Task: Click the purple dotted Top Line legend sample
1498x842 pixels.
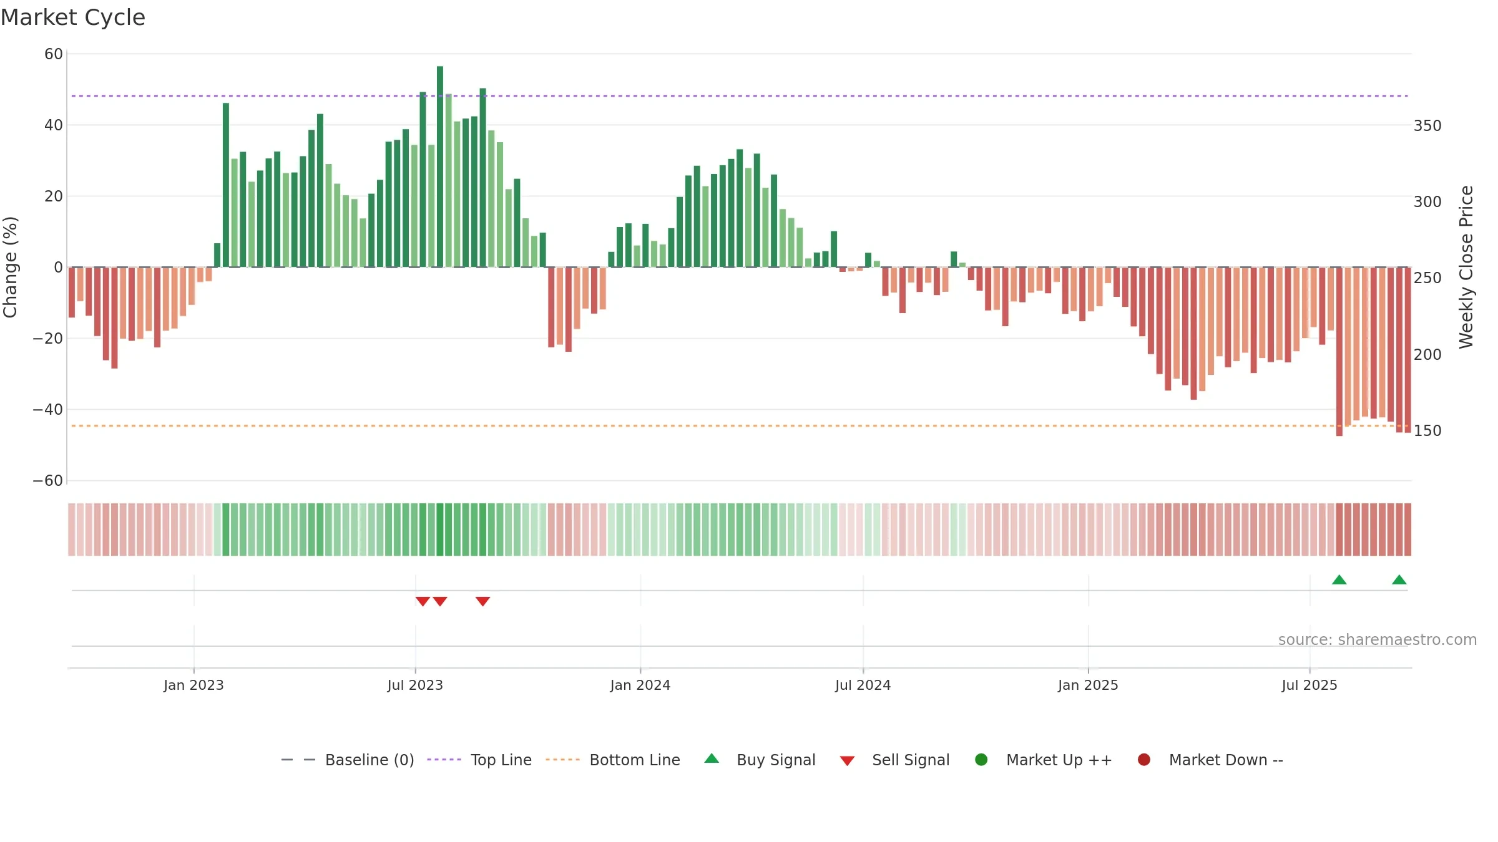Action: tap(444, 760)
